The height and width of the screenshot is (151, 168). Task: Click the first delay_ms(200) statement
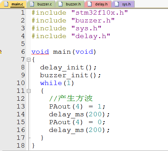(x=79, y=114)
